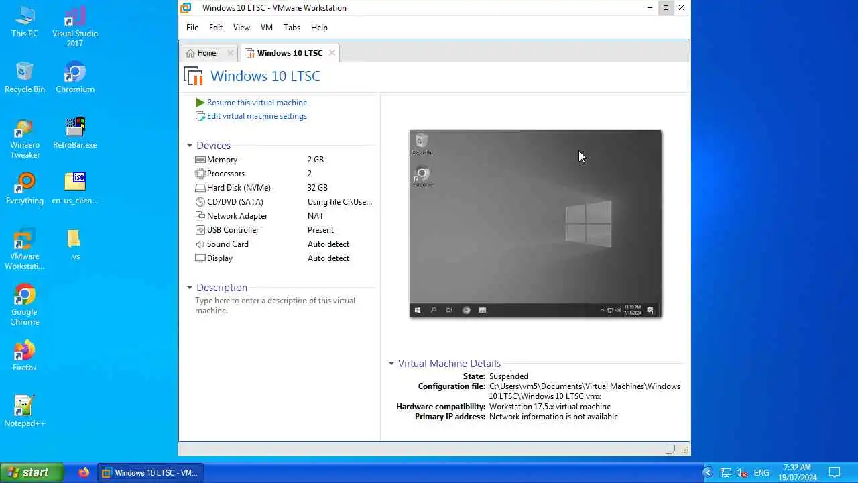Open the notification center icon
Image resolution: width=858 pixels, height=483 pixels.
835,472
